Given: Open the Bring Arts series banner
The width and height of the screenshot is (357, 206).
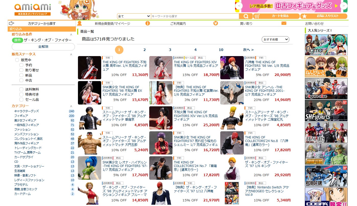Looking at the screenshot, I should pyautogui.click(x=326, y=132).
